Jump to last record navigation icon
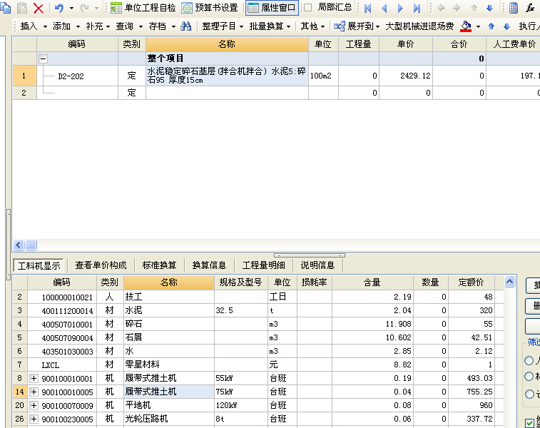Image resolution: width=540 pixels, height=428 pixels. pyautogui.click(x=417, y=8)
